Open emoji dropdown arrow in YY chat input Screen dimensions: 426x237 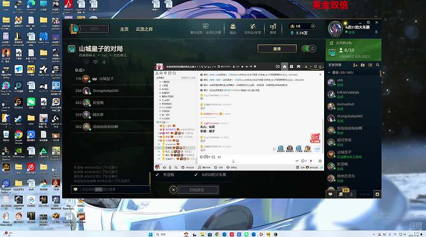[x=210, y=157]
